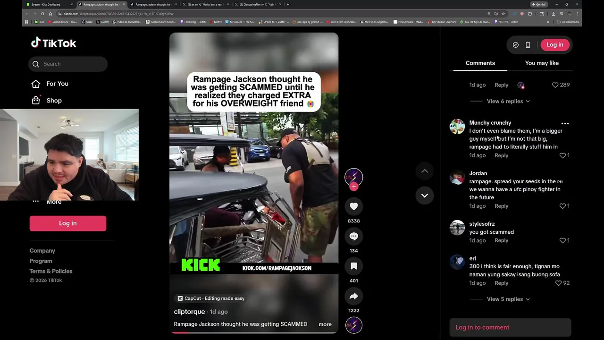
Task: Expand View 5 replies
Action: pyautogui.click(x=508, y=299)
